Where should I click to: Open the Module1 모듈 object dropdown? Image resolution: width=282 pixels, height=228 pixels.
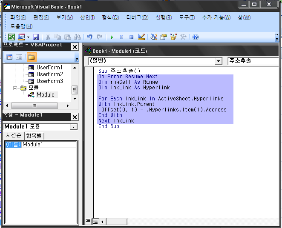click(73, 127)
